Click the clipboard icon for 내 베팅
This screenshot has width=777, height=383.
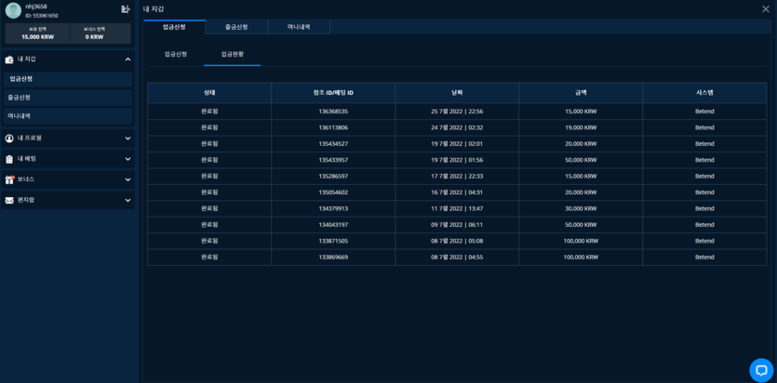point(9,159)
